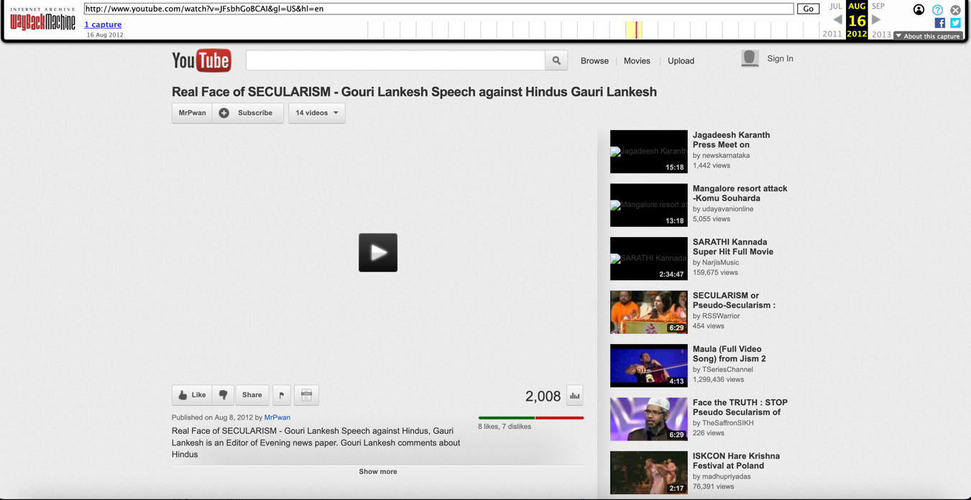Click the likes/dislikes ratio bar
Image resolution: width=971 pixels, height=500 pixels.
530,417
